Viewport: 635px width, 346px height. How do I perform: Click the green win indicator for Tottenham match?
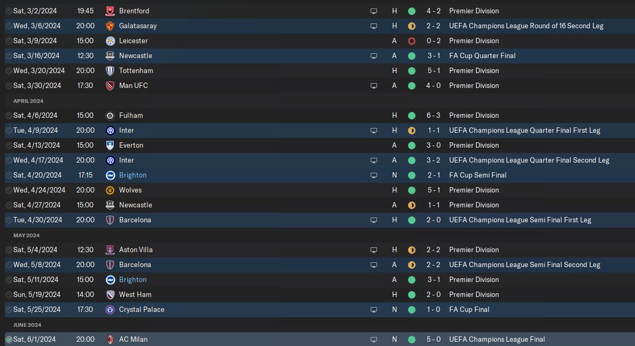click(x=411, y=71)
